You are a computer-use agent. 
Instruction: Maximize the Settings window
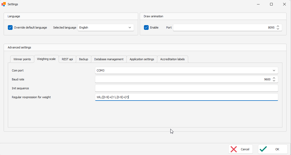[x=271, y=4]
